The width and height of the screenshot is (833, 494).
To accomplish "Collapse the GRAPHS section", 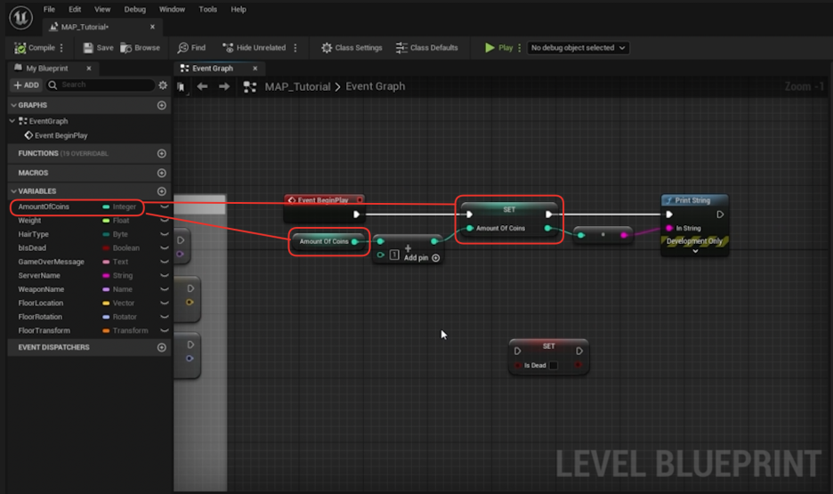I will (14, 105).
